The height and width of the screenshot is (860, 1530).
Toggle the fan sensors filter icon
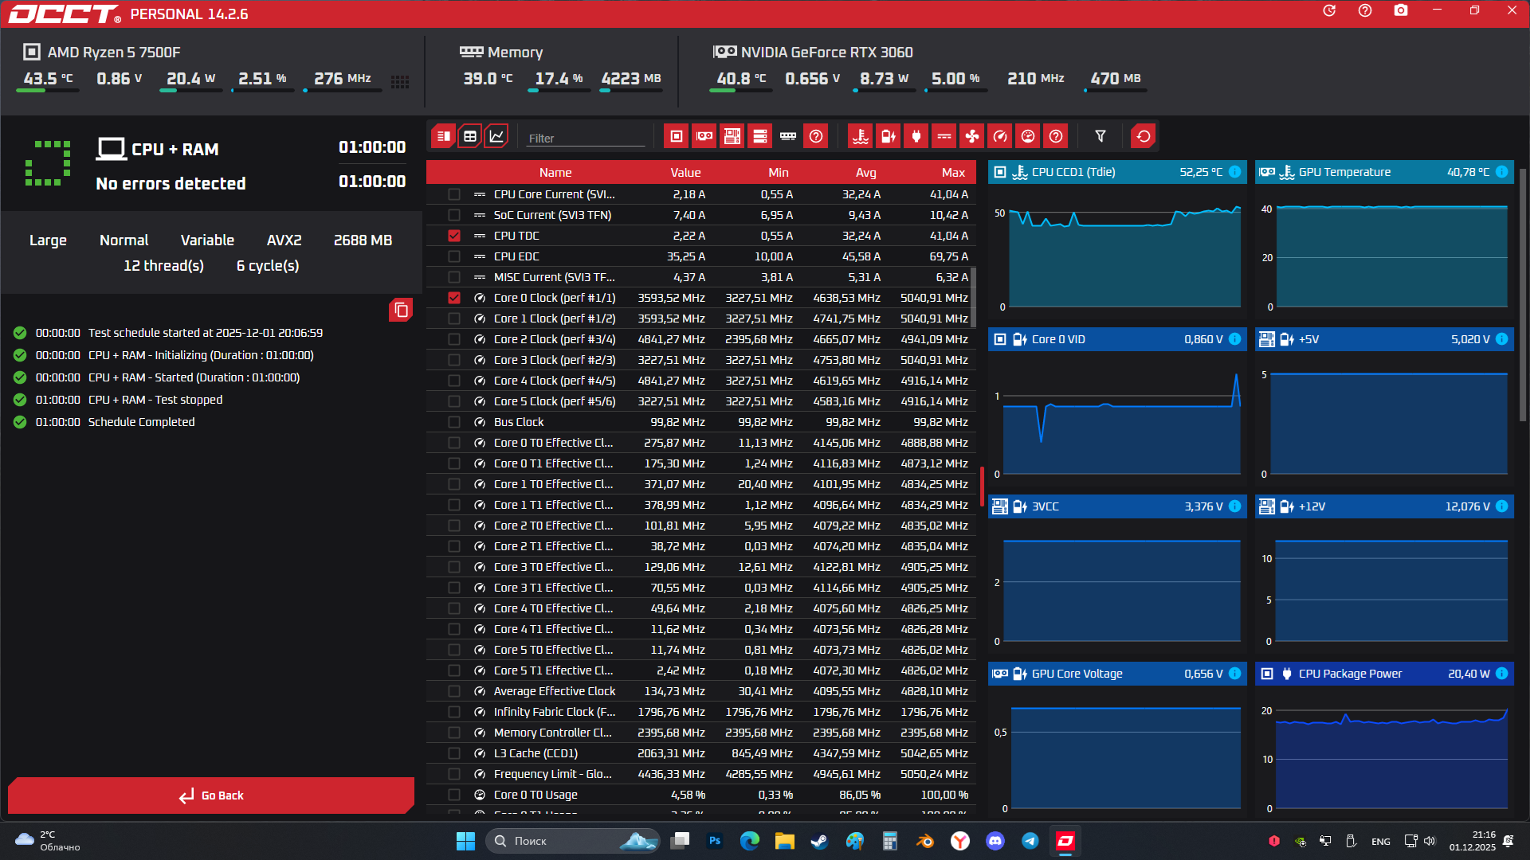pyautogui.click(x=972, y=136)
